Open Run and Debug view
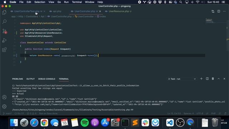Image resolution: width=229 pixels, height=129 pixels. [4, 40]
